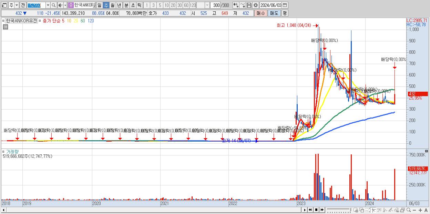Select the 분 (minute) period button
430x214 pixels.
click(x=126, y=5)
